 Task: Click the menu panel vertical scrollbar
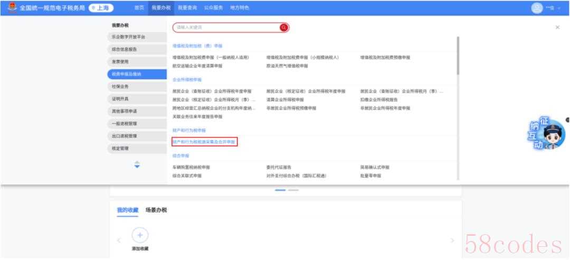(x=458, y=55)
